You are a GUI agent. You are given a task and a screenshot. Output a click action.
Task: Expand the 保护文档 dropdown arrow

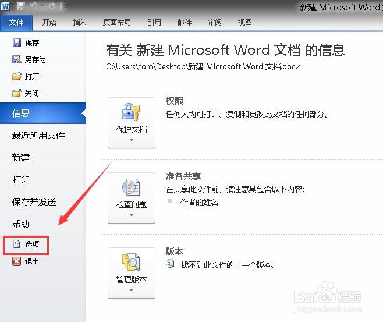132,140
